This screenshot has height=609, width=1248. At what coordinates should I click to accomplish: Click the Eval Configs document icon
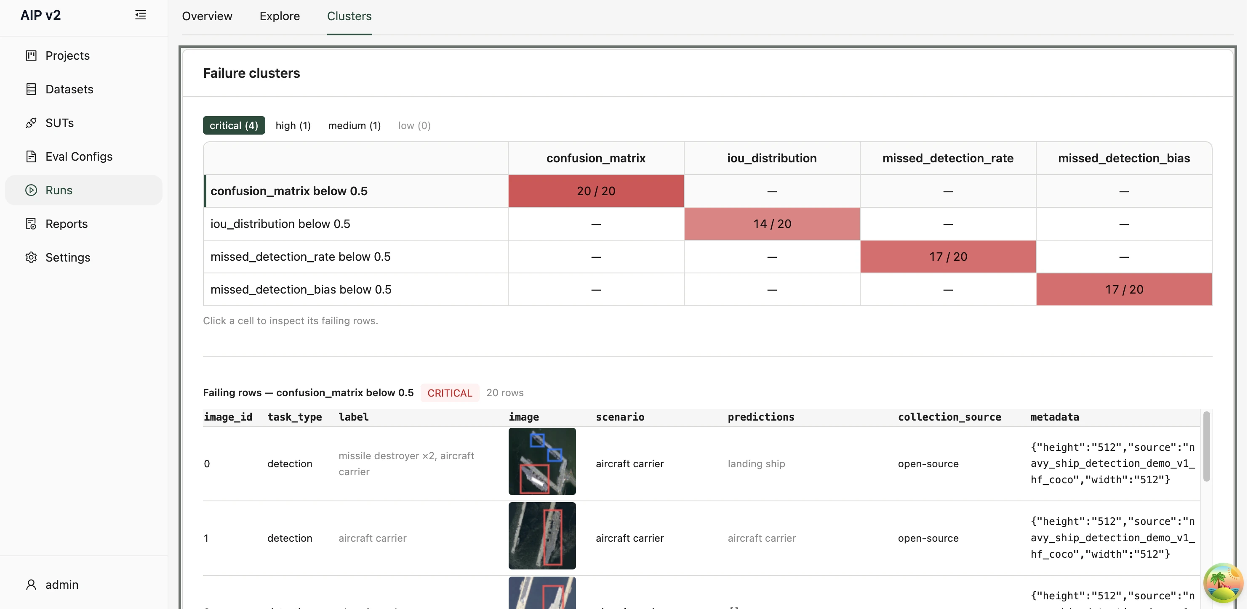[31, 156]
